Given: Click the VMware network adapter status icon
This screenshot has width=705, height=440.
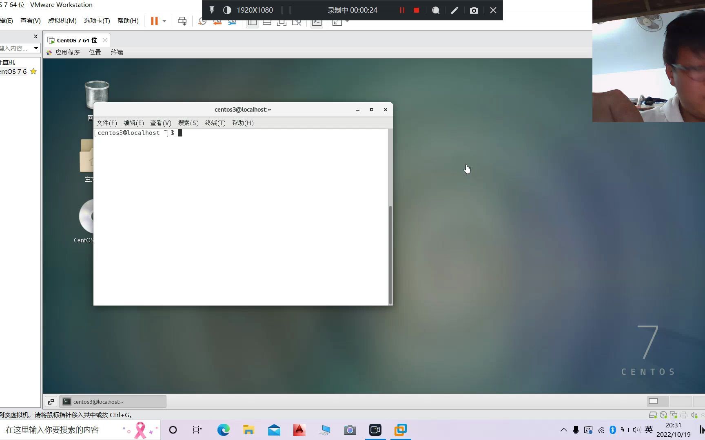Looking at the screenshot, I should (x=674, y=415).
